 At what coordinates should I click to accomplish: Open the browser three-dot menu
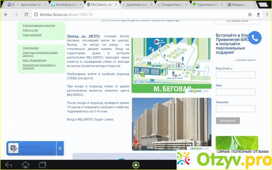(x=267, y=14)
